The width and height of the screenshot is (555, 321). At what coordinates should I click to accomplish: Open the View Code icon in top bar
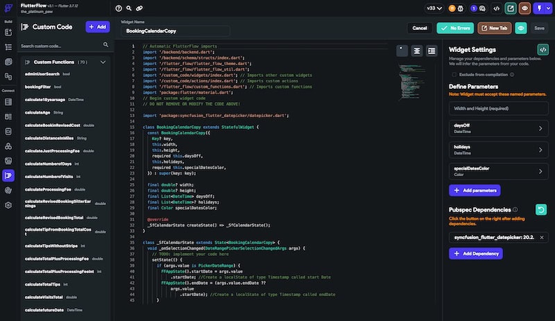click(x=497, y=8)
